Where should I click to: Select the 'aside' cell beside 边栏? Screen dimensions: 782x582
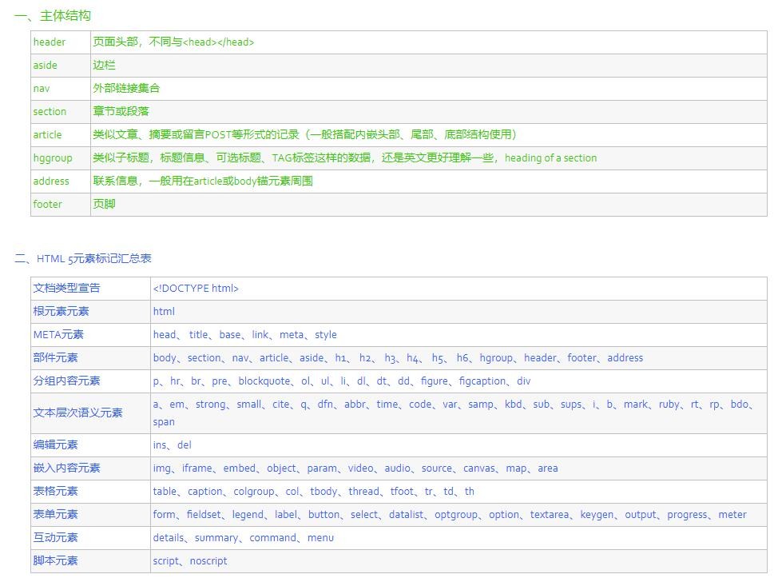click(46, 65)
